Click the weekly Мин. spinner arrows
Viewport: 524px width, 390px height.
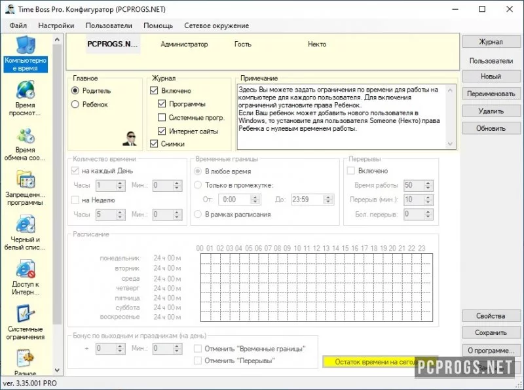178,215
